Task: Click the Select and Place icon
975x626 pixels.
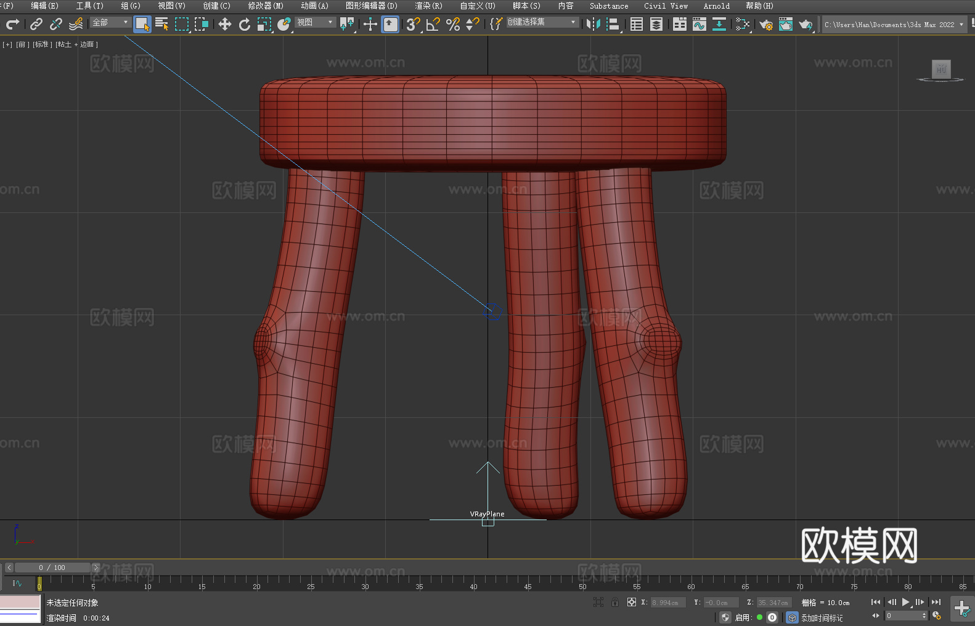Action: coord(284,24)
